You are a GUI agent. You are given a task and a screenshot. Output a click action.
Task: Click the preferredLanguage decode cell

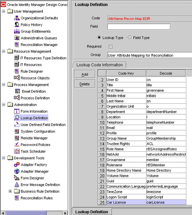click(x=166, y=186)
